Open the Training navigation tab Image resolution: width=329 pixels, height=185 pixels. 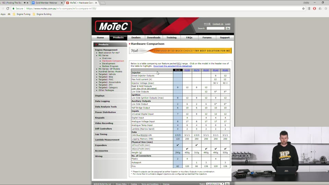click(x=171, y=38)
